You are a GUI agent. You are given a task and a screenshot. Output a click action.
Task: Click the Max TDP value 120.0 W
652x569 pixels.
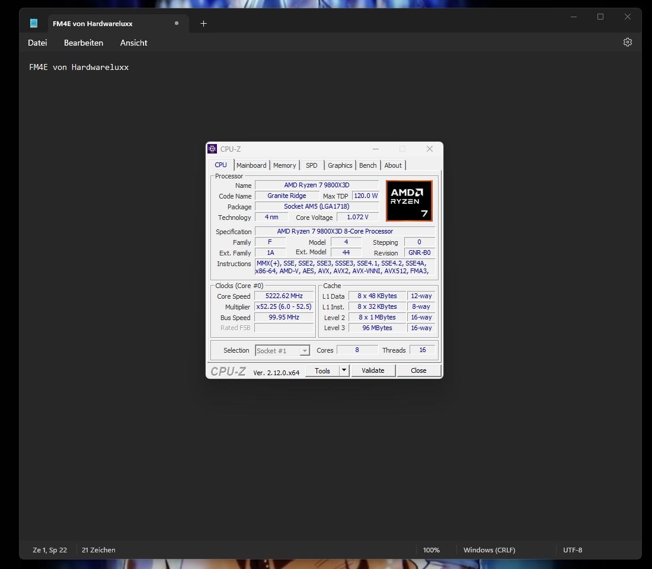(366, 196)
